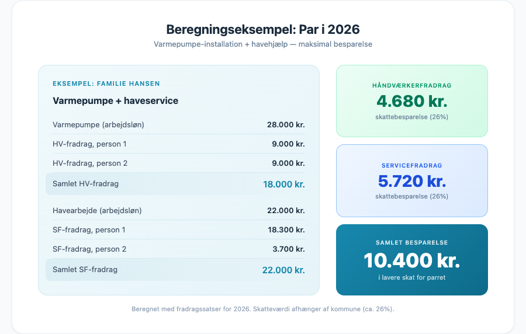526x334 pixels.
Task: Select the Havearbejde (arbejdsløn) row label
Action: pos(97,210)
